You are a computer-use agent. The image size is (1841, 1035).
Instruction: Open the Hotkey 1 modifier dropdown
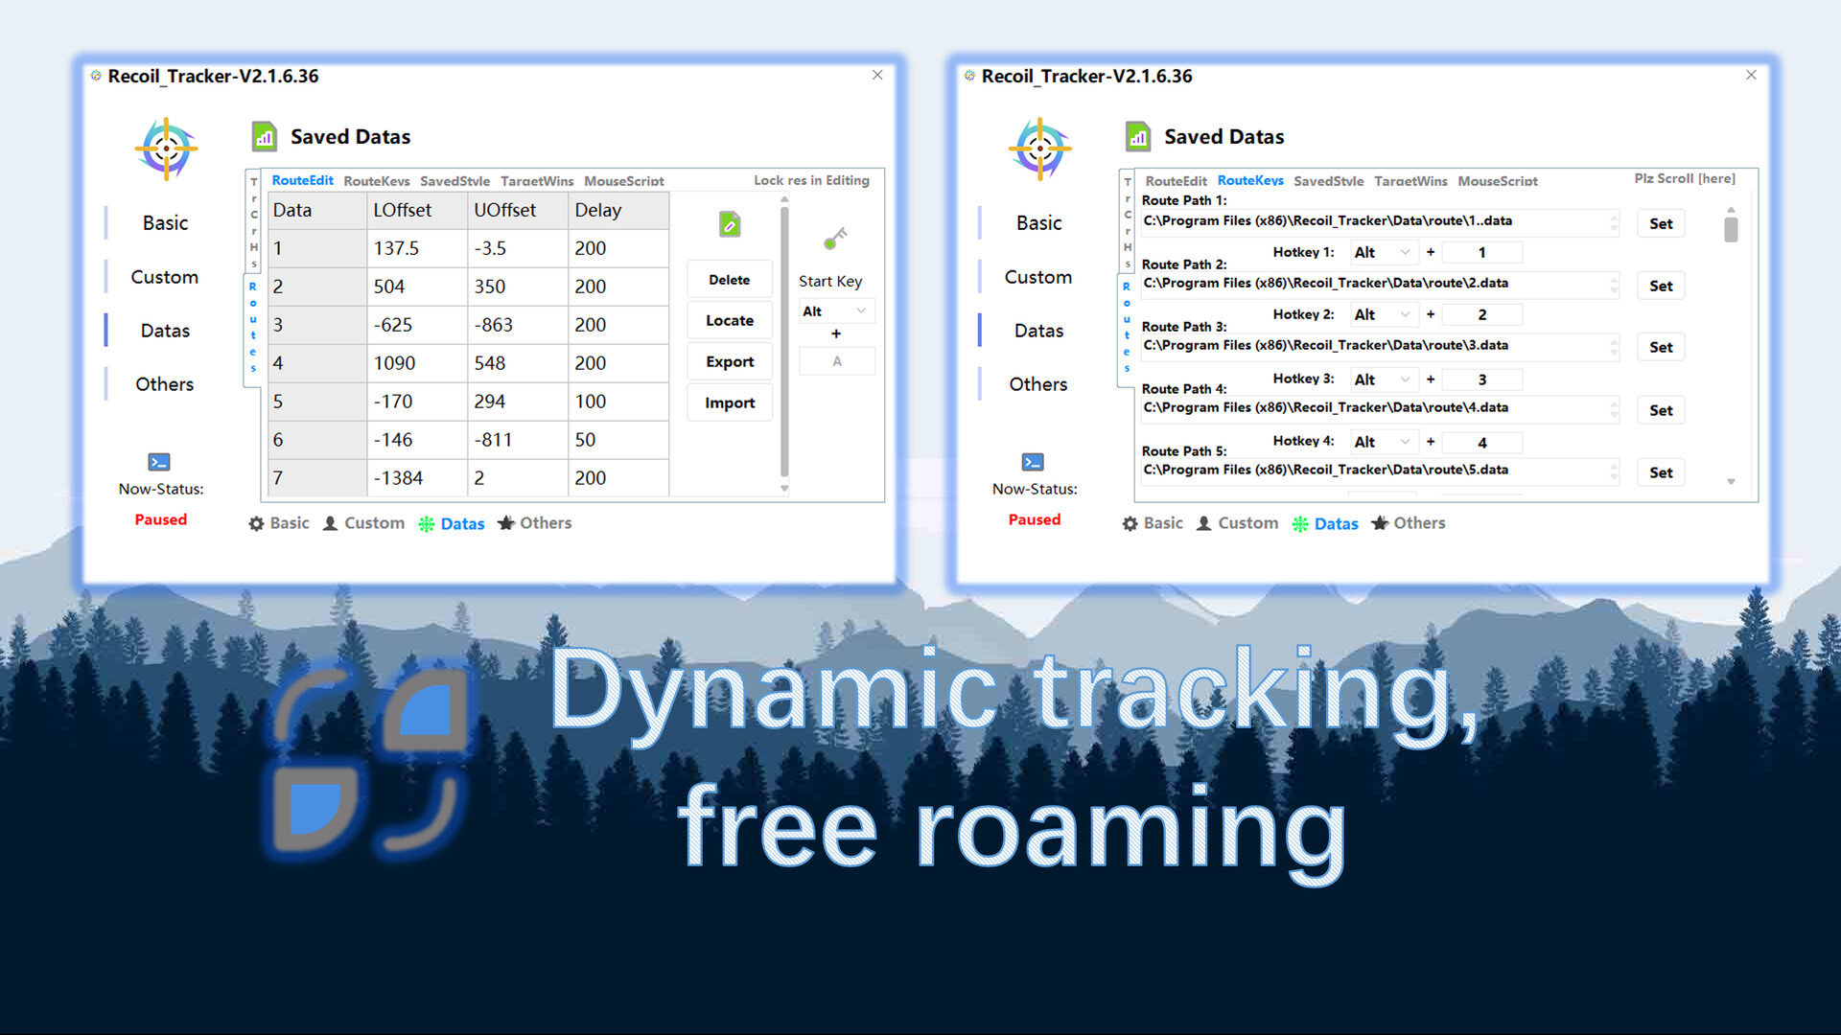(x=1384, y=251)
